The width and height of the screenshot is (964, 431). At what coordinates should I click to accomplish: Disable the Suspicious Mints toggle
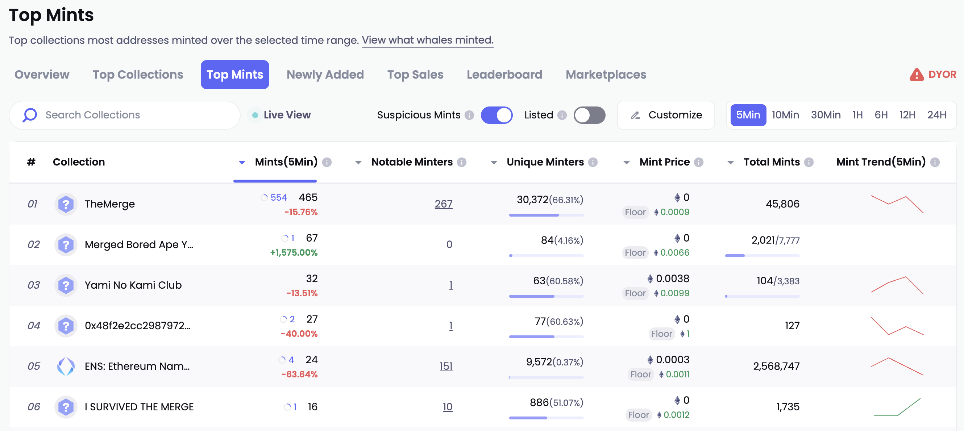[496, 115]
